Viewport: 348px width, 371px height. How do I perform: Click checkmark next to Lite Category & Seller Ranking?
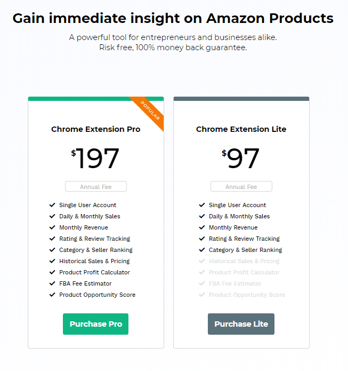(x=202, y=250)
